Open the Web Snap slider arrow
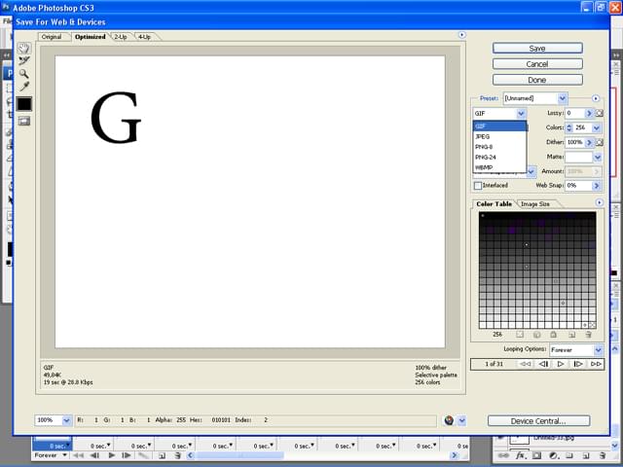The image size is (623, 467). tap(596, 186)
